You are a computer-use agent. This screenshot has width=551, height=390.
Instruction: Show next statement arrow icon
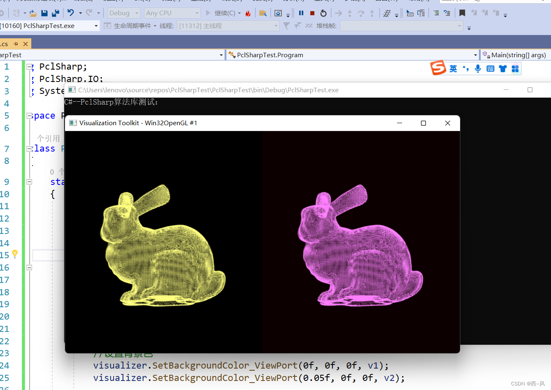click(x=338, y=13)
